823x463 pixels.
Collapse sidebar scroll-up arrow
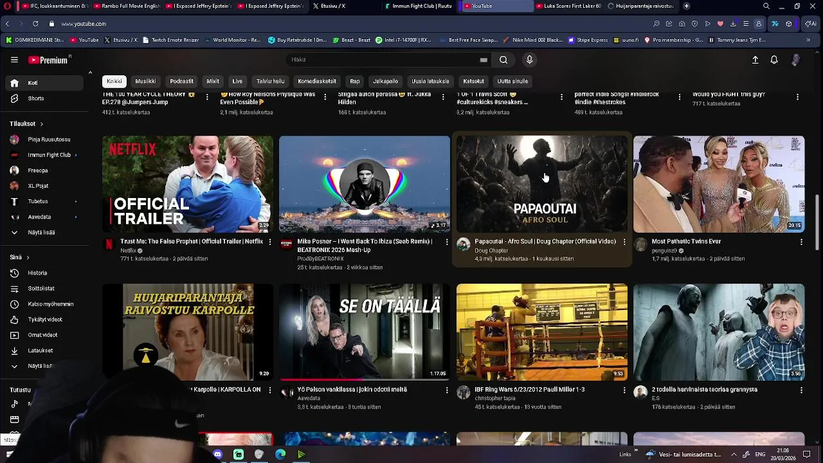90,73
